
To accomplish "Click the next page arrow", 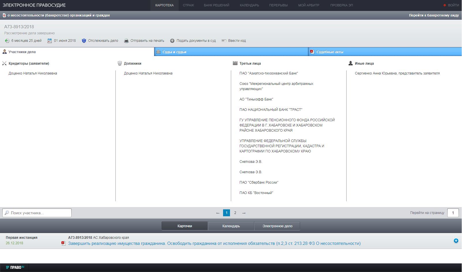I will (x=244, y=213).
